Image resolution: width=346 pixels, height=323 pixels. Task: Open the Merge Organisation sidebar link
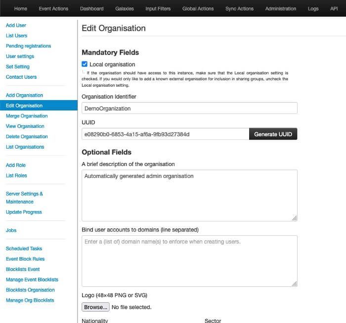click(x=27, y=116)
